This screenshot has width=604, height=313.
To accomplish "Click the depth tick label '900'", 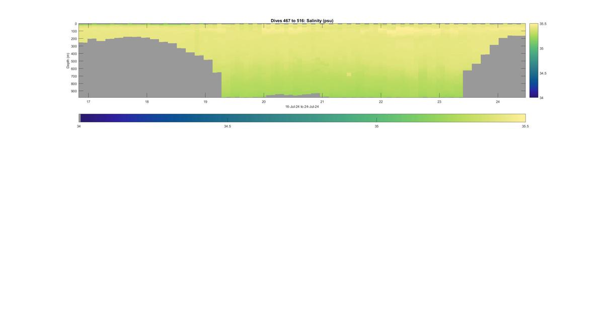I will click(x=74, y=92).
